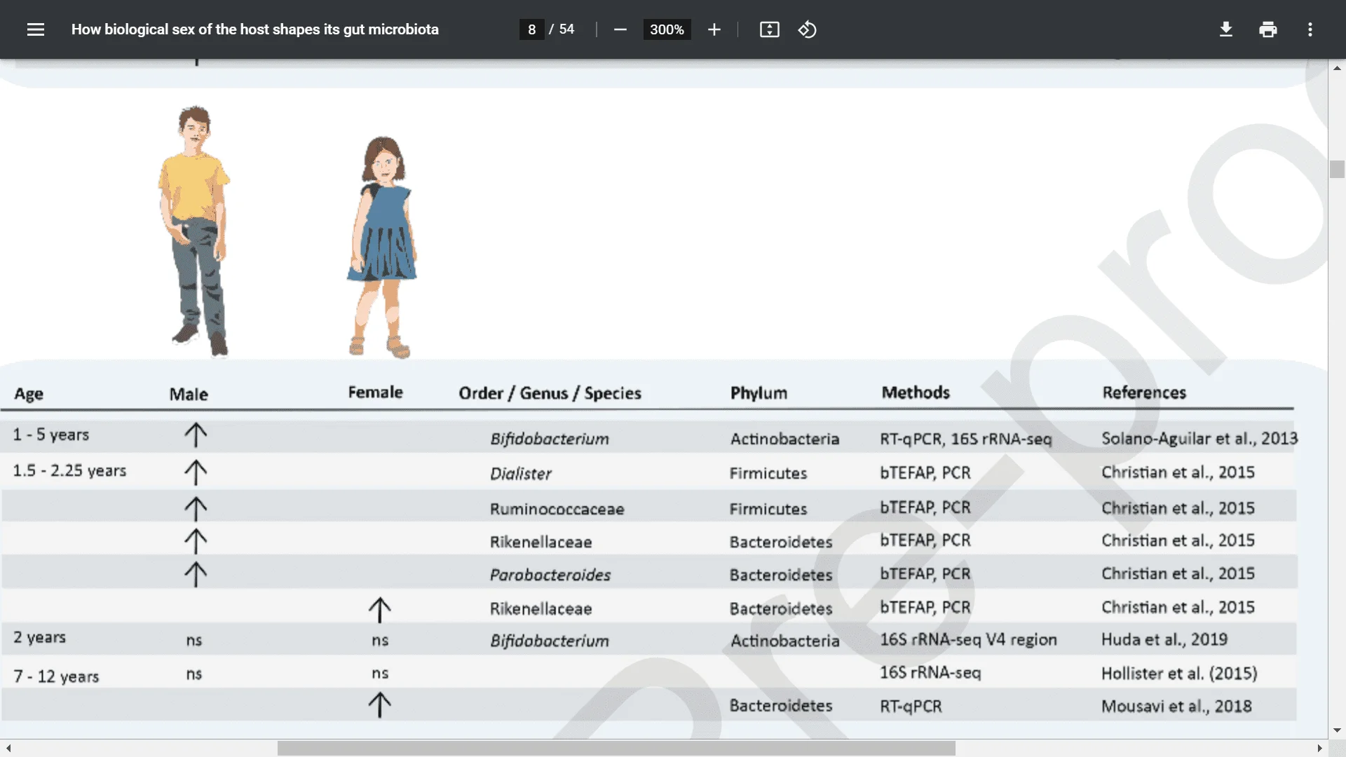Click the horizontal scrollbar thumb
The image size is (1346, 757).
coord(616,748)
